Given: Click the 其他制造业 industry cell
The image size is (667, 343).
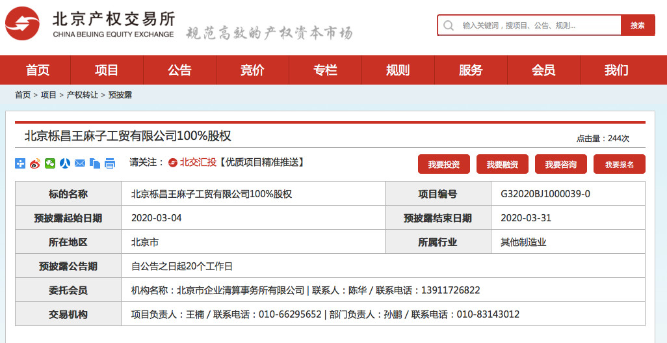Looking at the screenshot, I should click(x=568, y=242).
